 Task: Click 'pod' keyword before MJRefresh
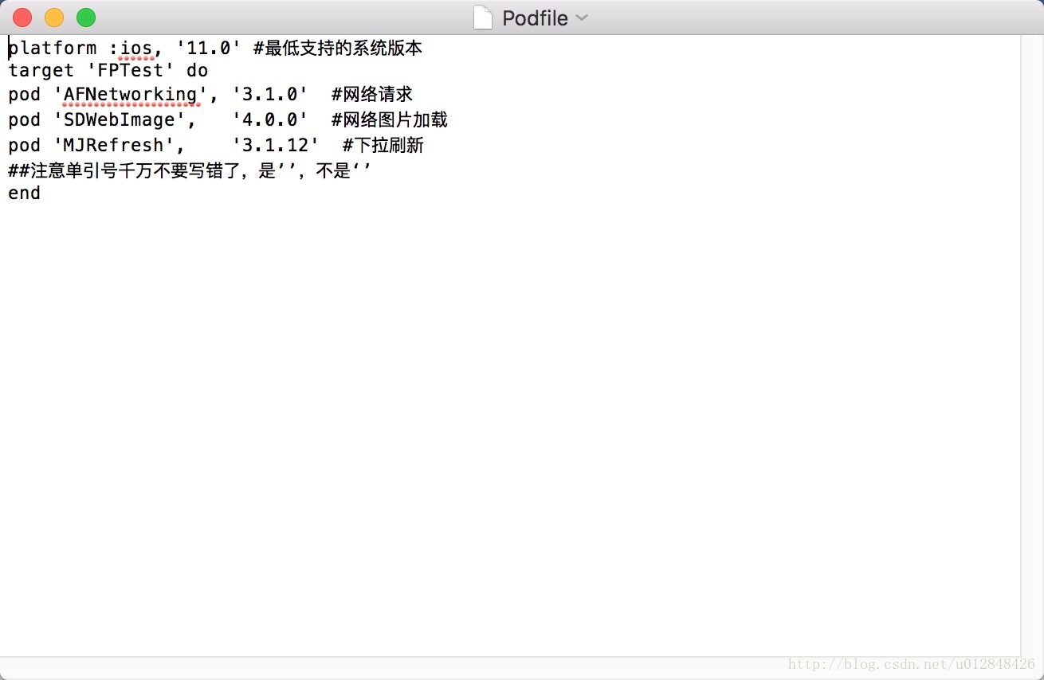(25, 146)
